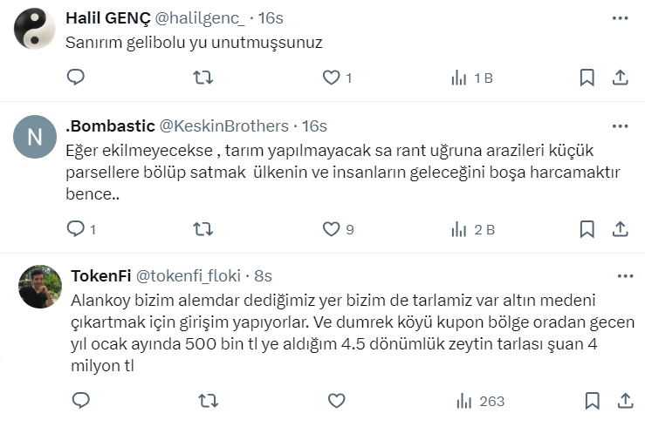The width and height of the screenshot is (645, 427).
Task: Reply to TokenFi's tweet
Action: pos(80,401)
